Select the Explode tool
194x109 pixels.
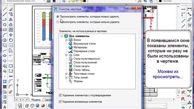point(11,92)
